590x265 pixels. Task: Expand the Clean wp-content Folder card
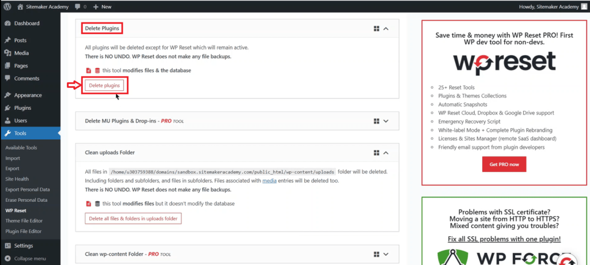click(x=385, y=254)
